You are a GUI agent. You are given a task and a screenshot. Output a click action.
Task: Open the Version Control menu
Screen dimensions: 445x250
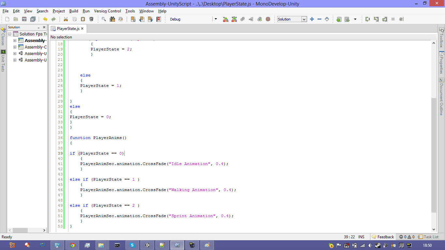[x=108, y=11]
